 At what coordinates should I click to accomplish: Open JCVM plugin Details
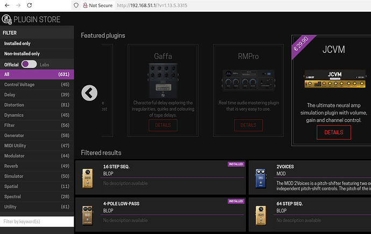[333, 132]
